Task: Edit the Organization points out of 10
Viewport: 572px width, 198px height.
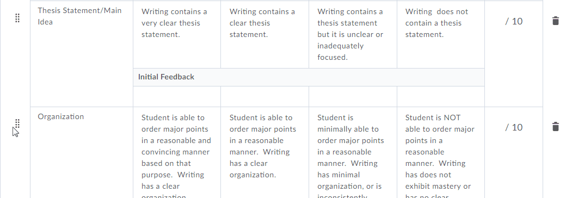Action: click(514, 127)
